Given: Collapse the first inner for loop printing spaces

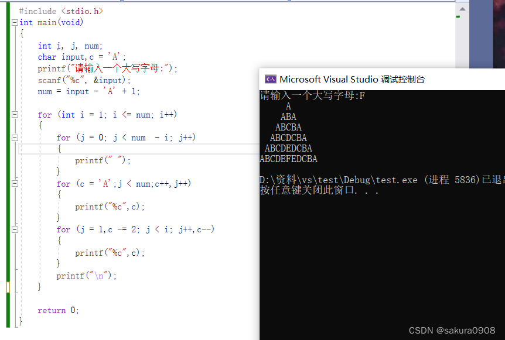Looking at the screenshot, I should coord(13,137).
